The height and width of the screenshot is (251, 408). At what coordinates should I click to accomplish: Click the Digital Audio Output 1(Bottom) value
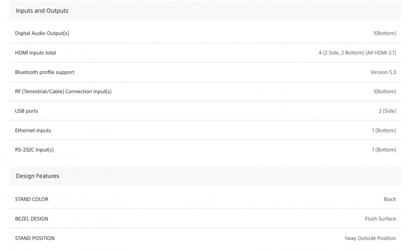384,33
